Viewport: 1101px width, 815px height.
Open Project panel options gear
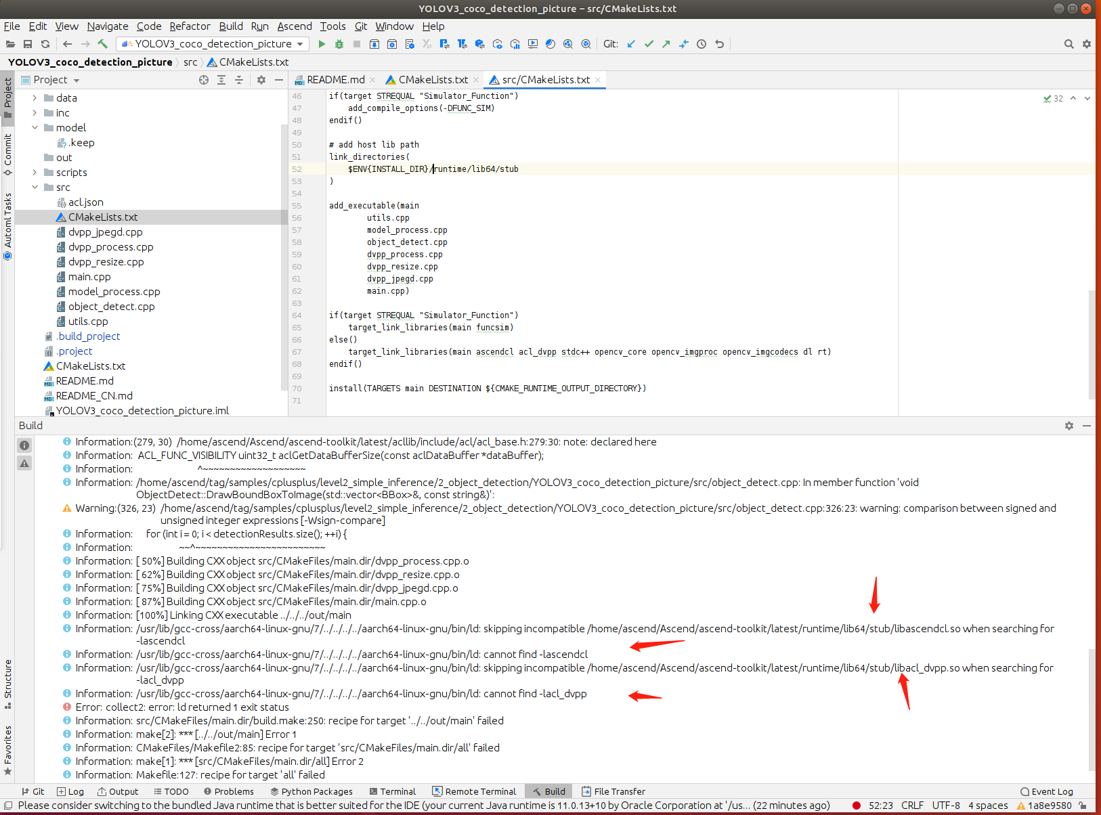click(261, 80)
